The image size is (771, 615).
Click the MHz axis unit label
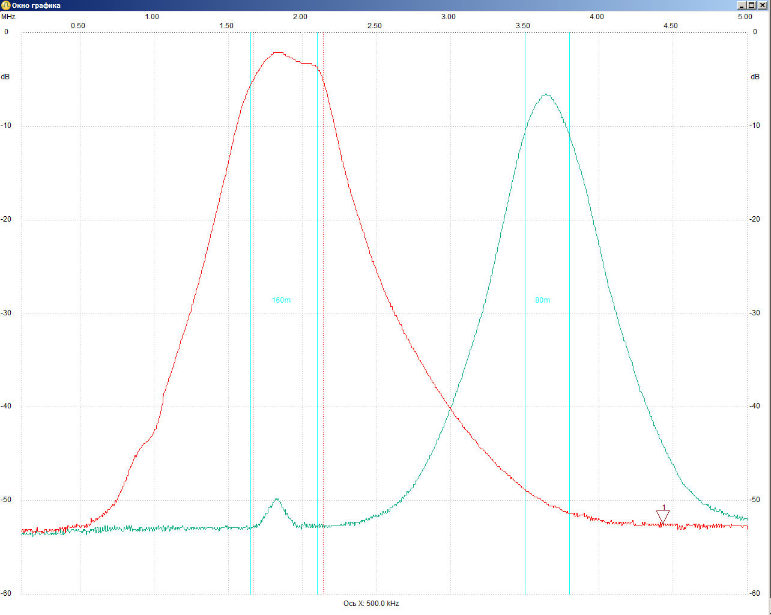click(x=8, y=17)
